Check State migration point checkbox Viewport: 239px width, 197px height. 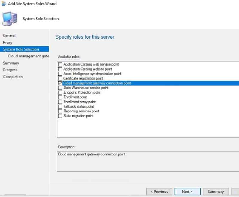(60, 116)
